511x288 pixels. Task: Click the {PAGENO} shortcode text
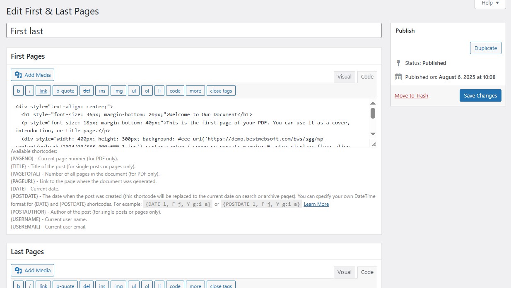(23, 159)
